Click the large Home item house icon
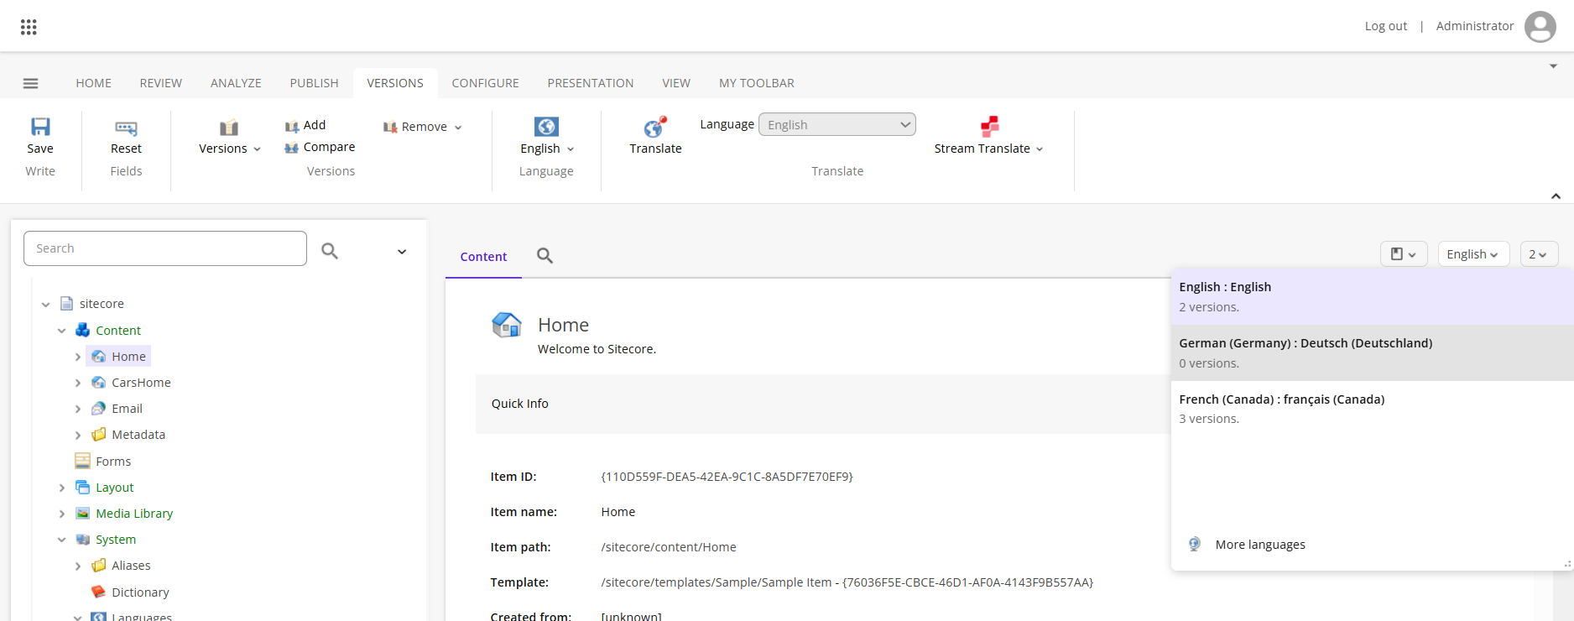Viewport: 1574px width, 621px height. click(507, 324)
